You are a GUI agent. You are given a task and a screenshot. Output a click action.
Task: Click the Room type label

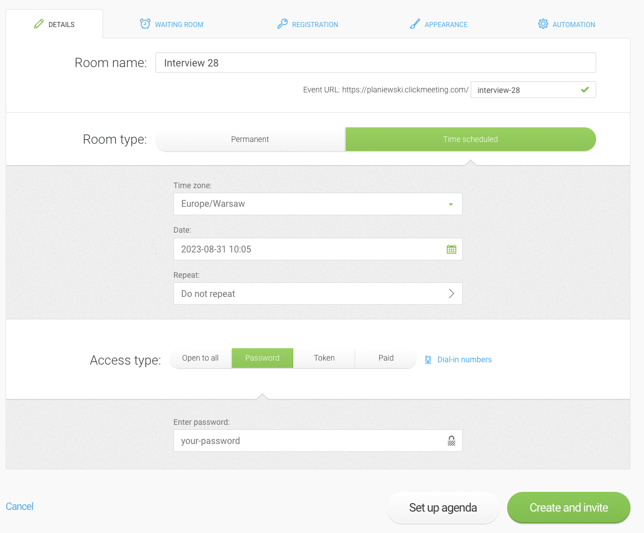point(115,139)
